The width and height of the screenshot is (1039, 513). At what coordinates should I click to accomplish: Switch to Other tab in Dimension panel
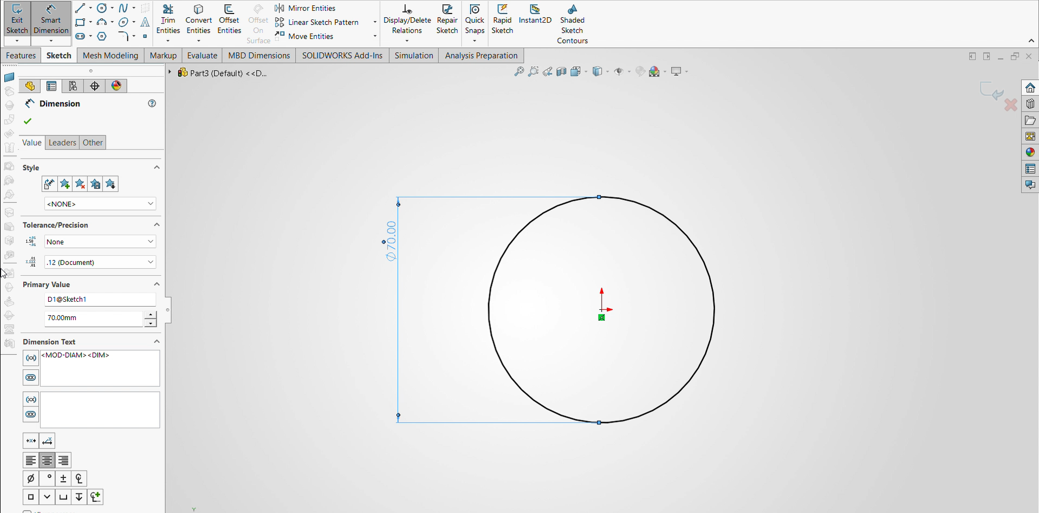click(93, 142)
